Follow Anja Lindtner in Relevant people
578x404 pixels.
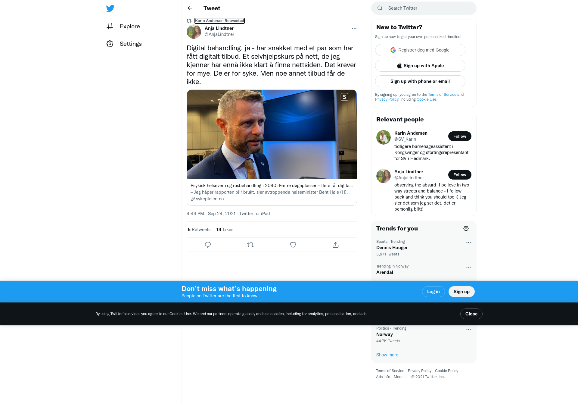tap(460, 175)
